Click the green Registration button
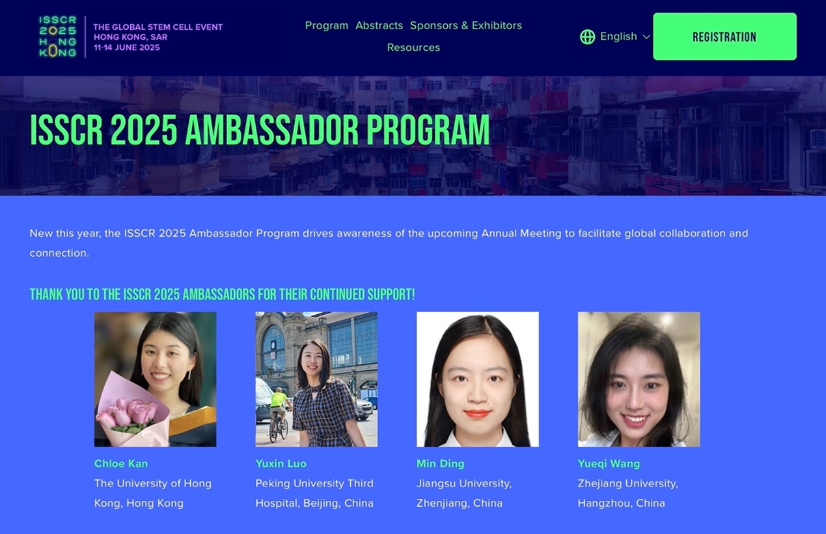Screen dimensions: 826x534 (724, 36)
